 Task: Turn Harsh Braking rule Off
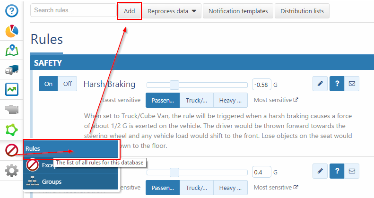[67, 84]
